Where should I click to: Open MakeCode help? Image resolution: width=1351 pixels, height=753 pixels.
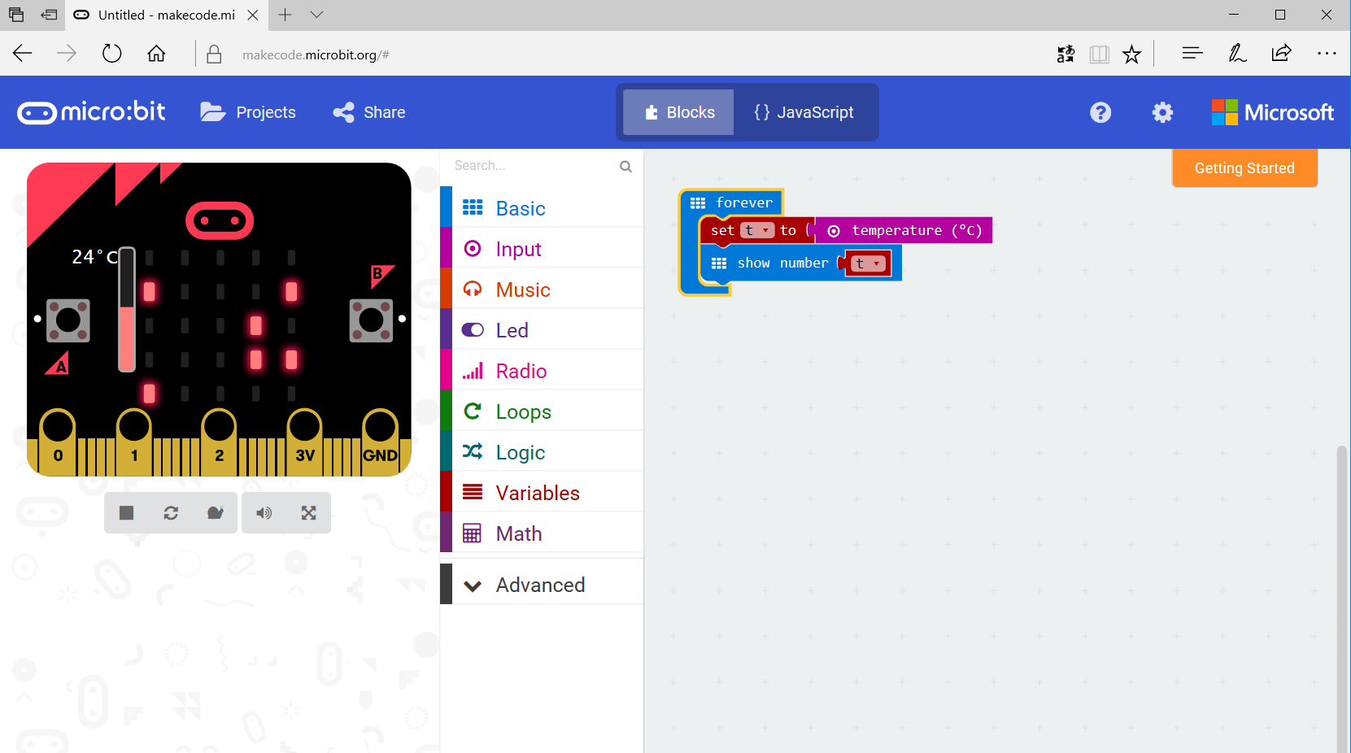click(x=1100, y=112)
